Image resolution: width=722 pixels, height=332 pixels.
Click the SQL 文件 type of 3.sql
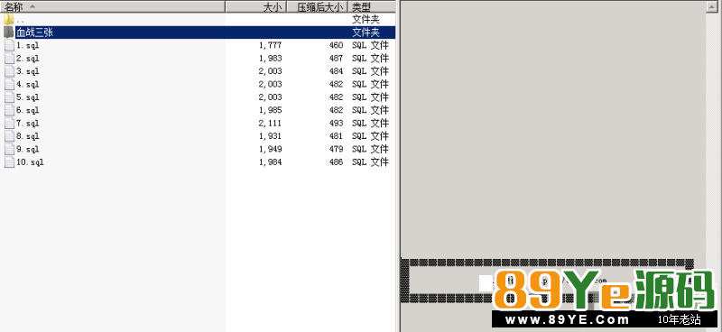tap(370, 71)
